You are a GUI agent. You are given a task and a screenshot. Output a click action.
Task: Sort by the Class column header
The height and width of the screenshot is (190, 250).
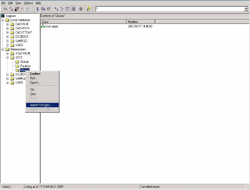(83, 22)
